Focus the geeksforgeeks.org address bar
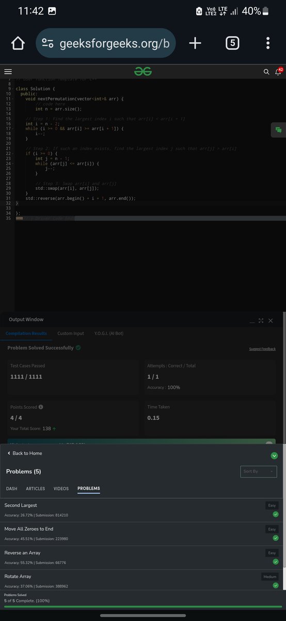Viewport: 286px width, 621px height. [x=106, y=43]
